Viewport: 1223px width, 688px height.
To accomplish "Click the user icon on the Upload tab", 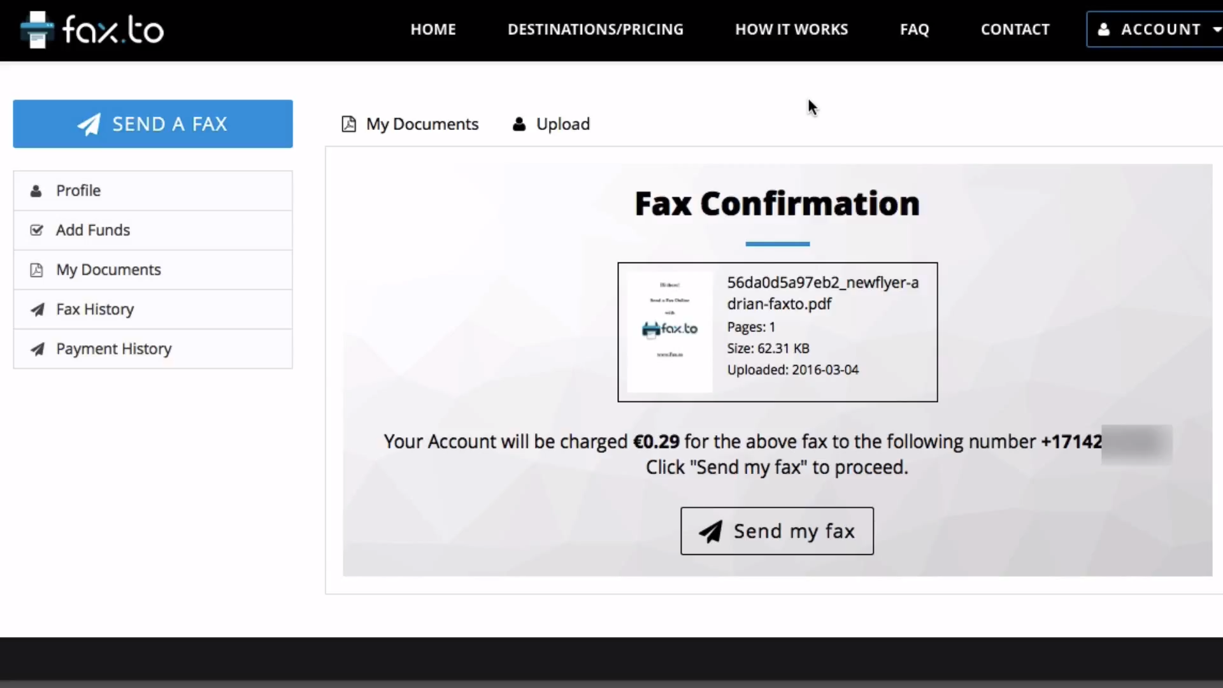I will point(519,124).
